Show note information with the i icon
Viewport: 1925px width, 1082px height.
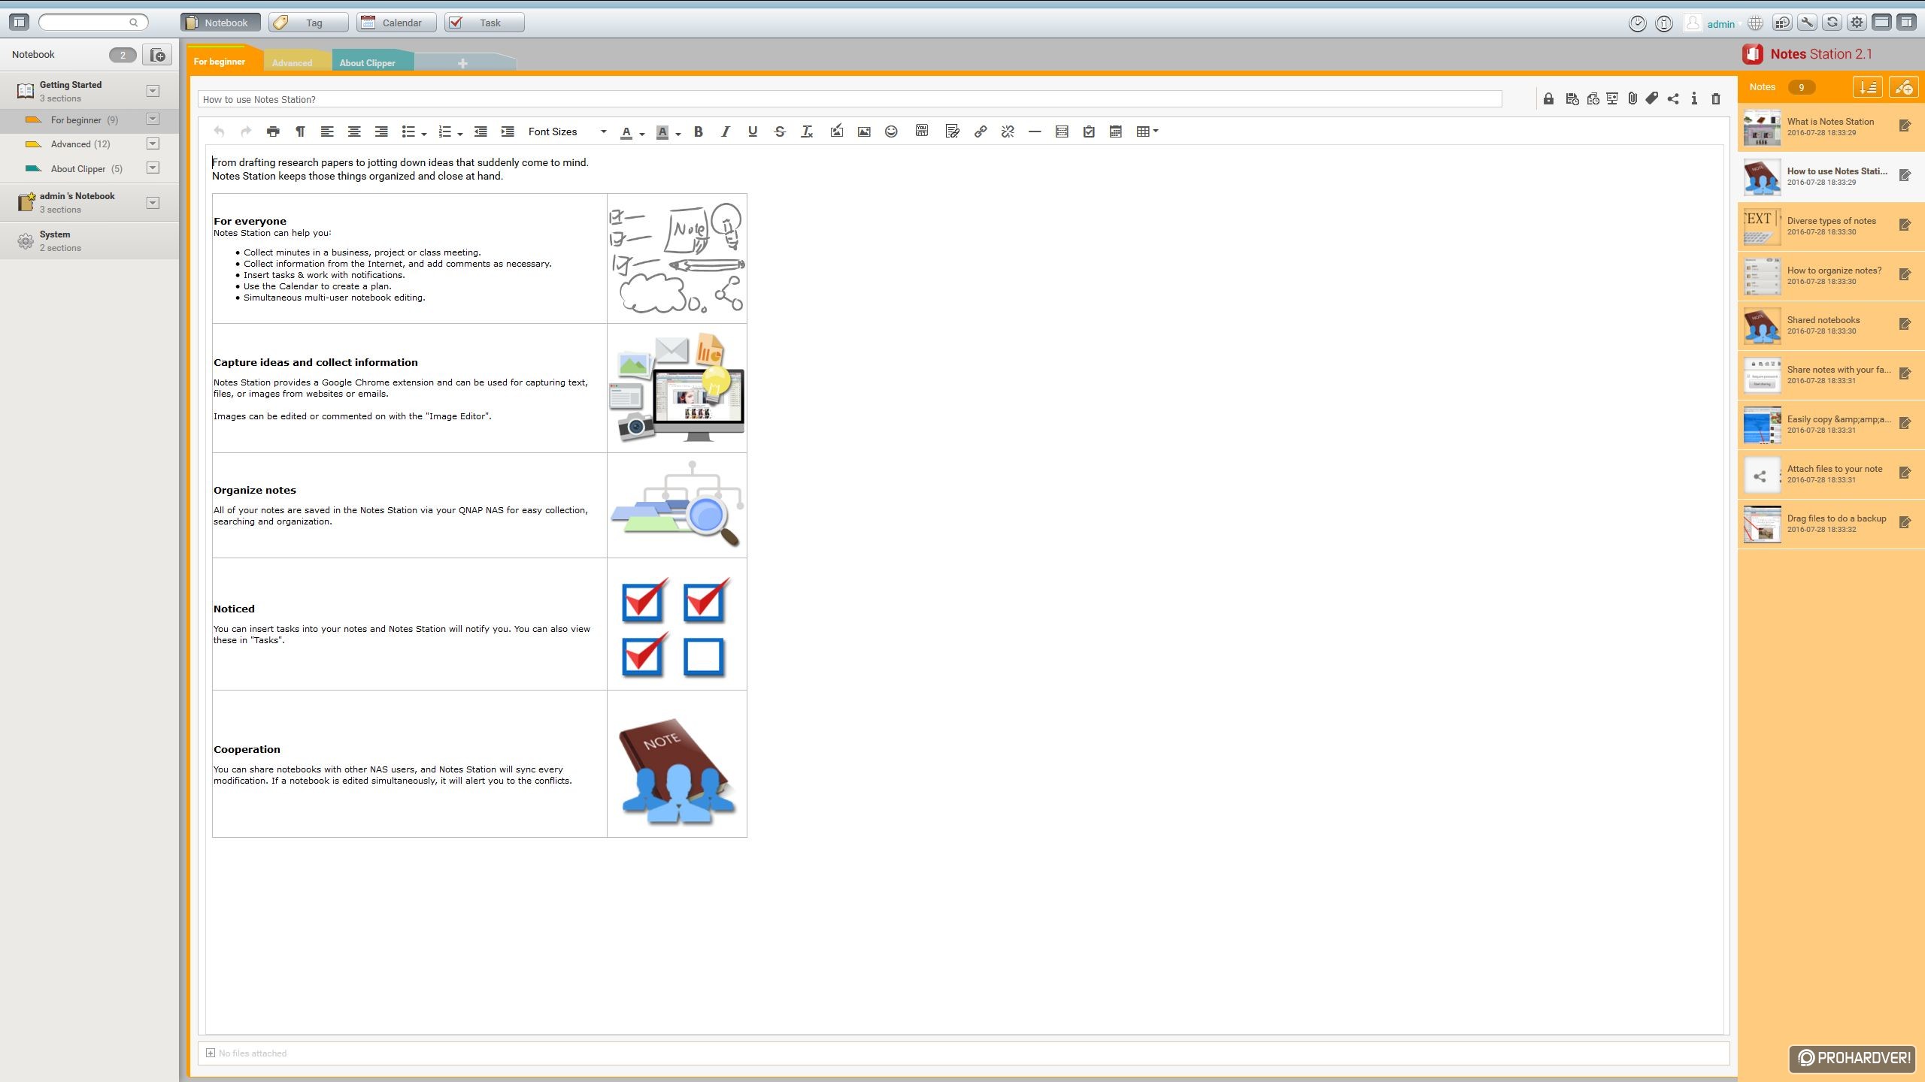1694,98
